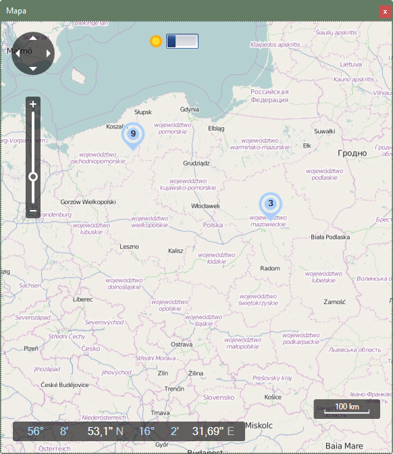Click the Kalisz city label
Viewport: 393px width, 454px height.
click(176, 251)
